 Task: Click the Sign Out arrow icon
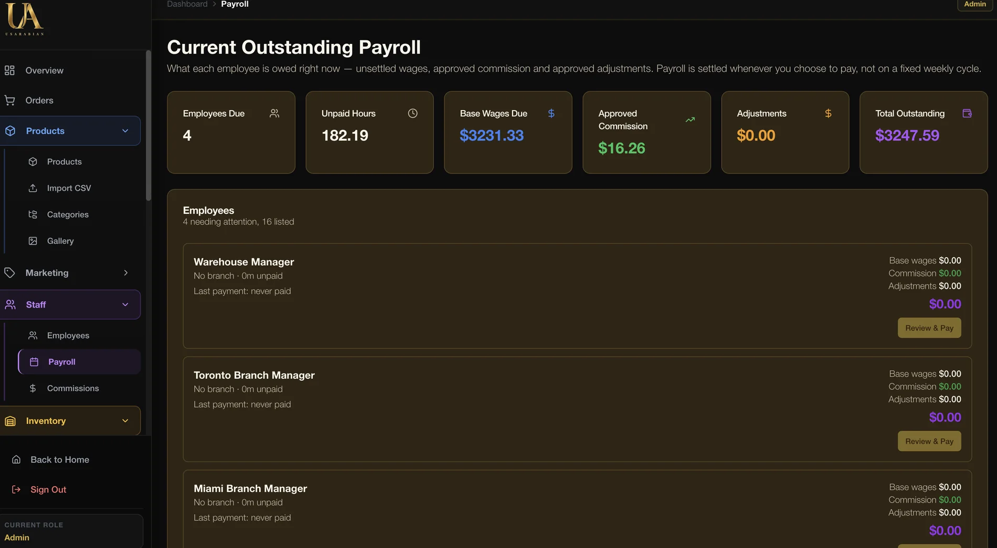click(16, 489)
